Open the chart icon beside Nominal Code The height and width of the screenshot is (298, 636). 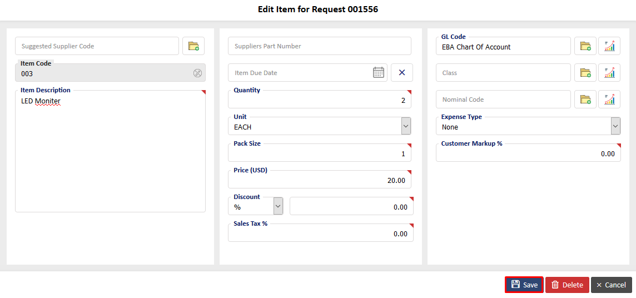609,100
